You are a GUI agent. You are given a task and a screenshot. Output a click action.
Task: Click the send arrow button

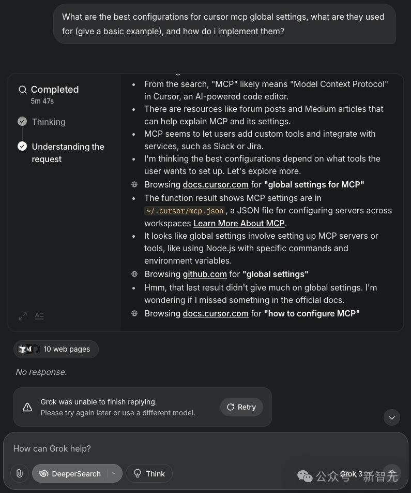click(x=391, y=473)
